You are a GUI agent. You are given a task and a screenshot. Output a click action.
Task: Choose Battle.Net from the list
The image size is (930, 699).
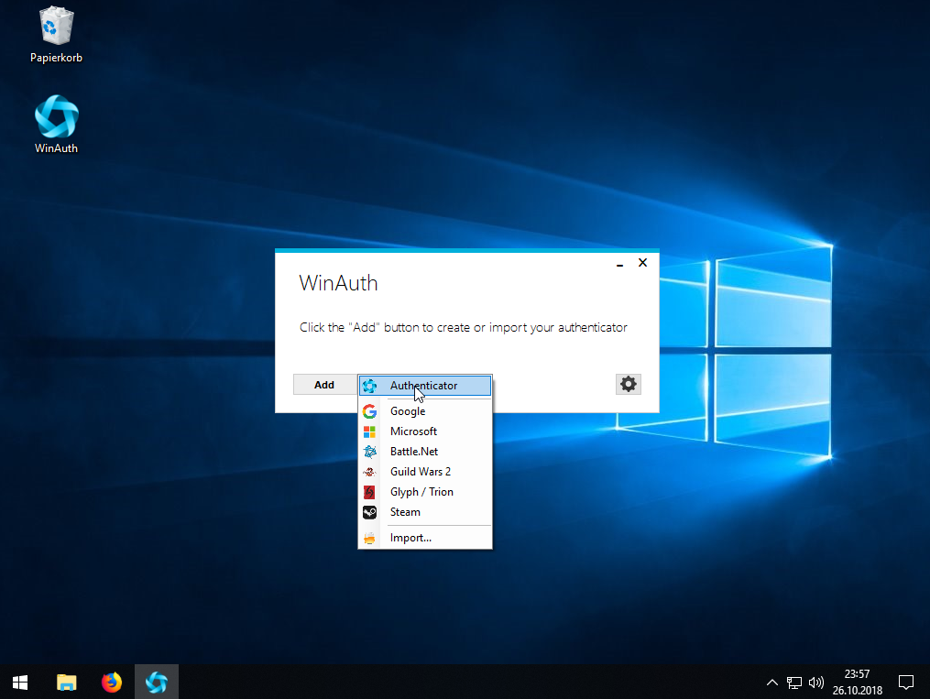pyautogui.click(x=414, y=452)
